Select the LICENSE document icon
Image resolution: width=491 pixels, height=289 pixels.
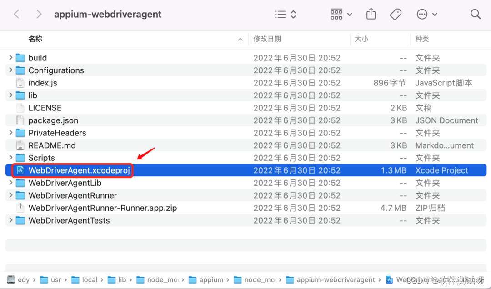pyautogui.click(x=20, y=108)
